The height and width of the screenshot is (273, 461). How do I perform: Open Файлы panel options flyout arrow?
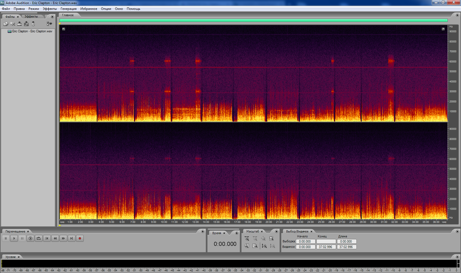coord(52,17)
